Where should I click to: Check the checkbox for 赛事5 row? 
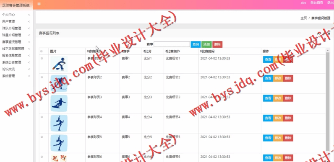42,137
